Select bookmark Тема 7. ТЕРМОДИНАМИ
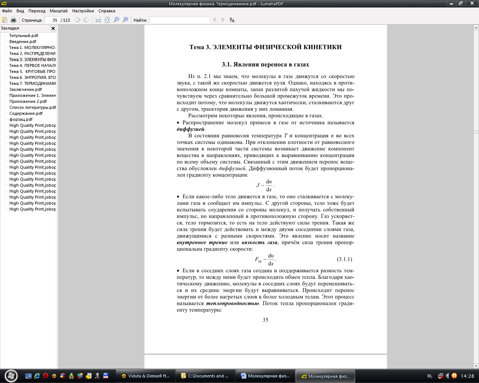This screenshot has width=479, height=383. coord(33,83)
